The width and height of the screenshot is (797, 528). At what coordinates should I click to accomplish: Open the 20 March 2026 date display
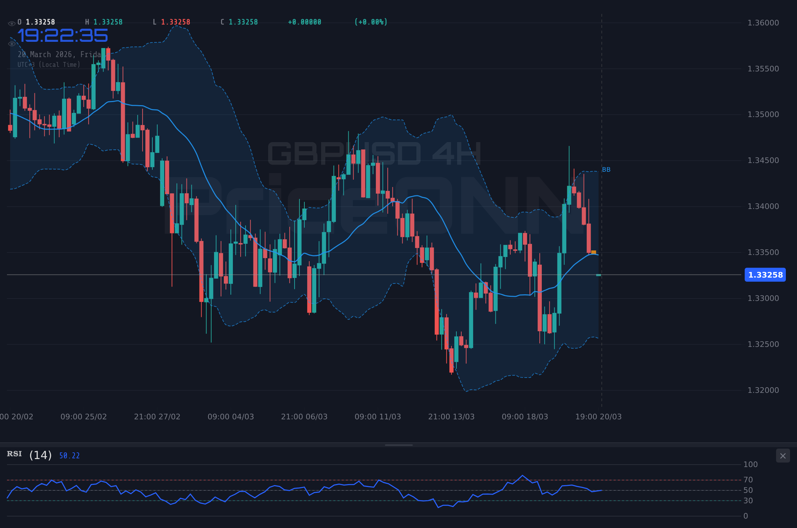coord(59,54)
